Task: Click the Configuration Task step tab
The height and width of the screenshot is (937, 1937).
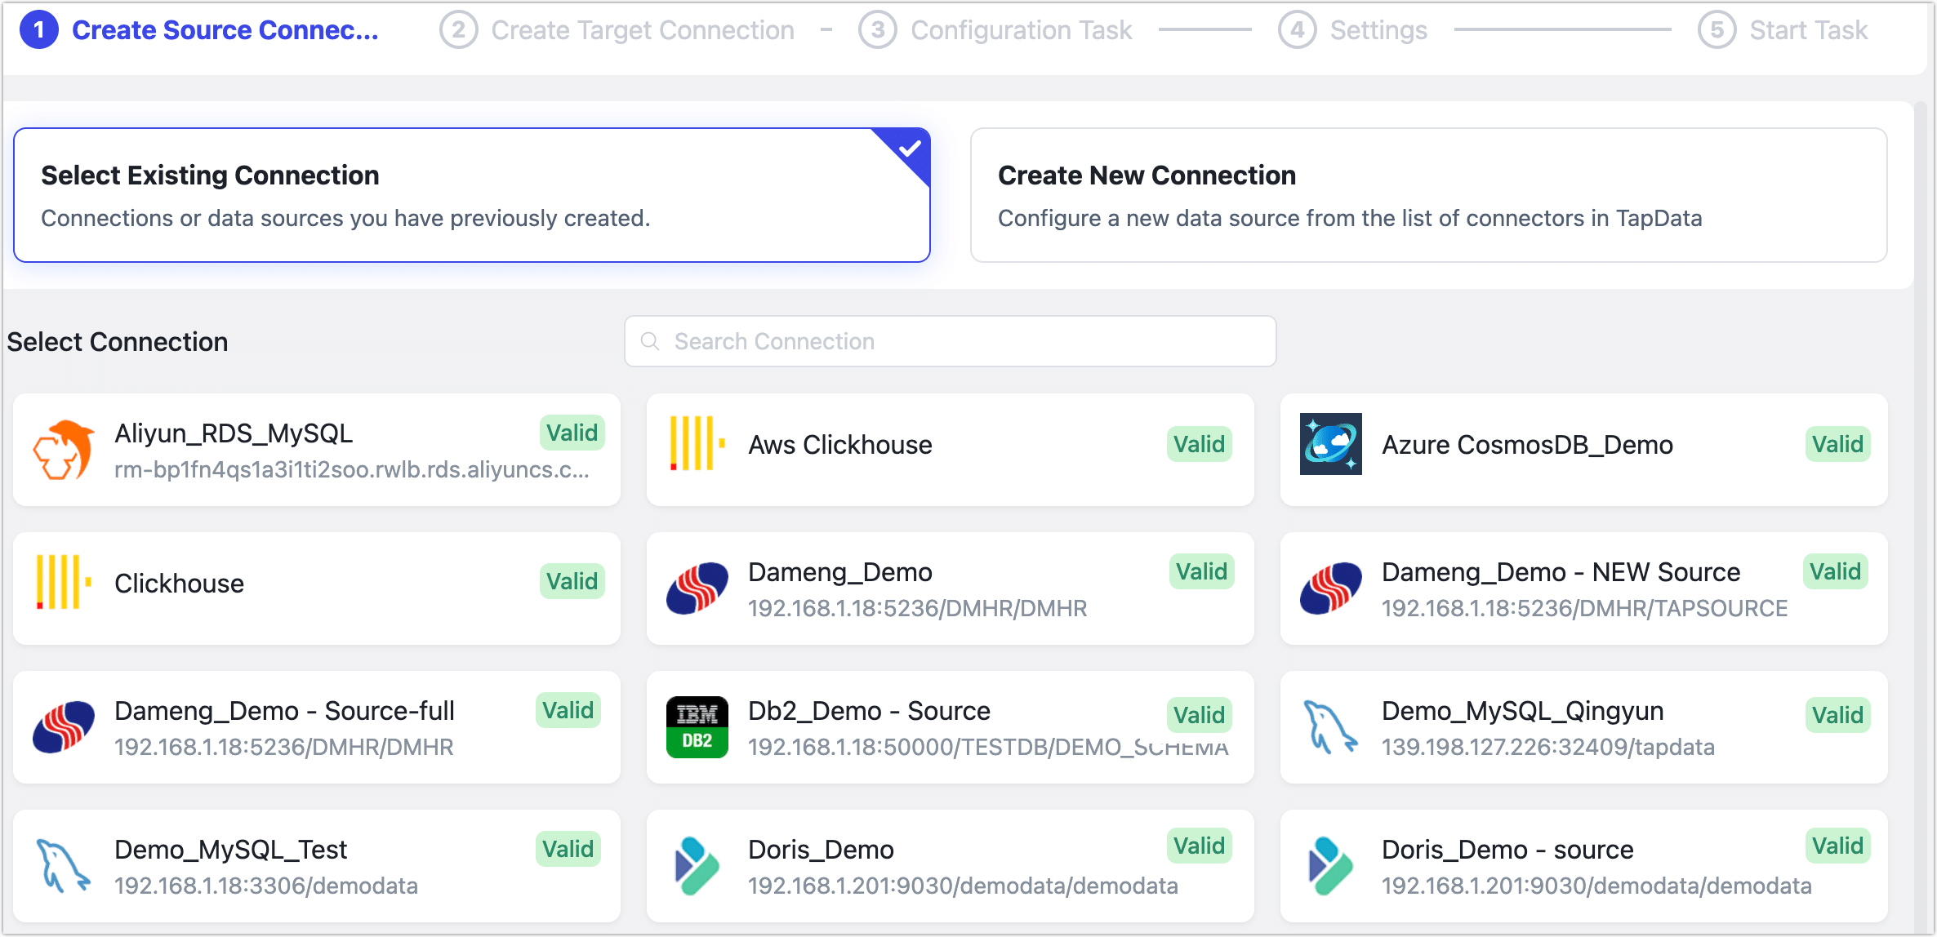Action: pyautogui.click(x=988, y=31)
